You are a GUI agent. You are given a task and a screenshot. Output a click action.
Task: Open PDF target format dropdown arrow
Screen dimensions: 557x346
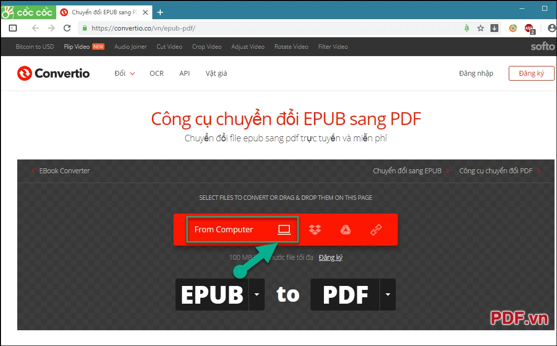point(388,294)
